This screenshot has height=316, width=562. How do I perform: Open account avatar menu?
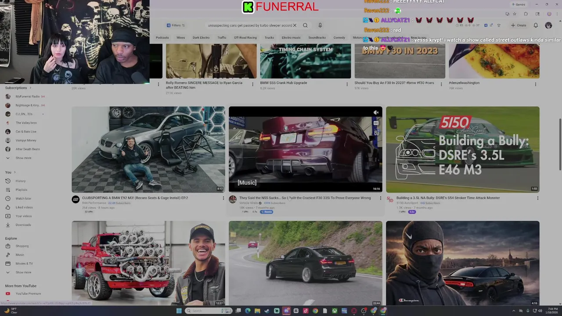(x=548, y=25)
